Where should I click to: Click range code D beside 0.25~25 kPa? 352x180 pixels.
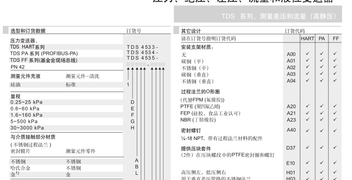[x=132, y=102]
